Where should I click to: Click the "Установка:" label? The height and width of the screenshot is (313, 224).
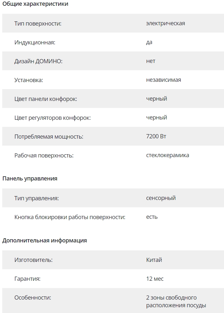coord(29,80)
